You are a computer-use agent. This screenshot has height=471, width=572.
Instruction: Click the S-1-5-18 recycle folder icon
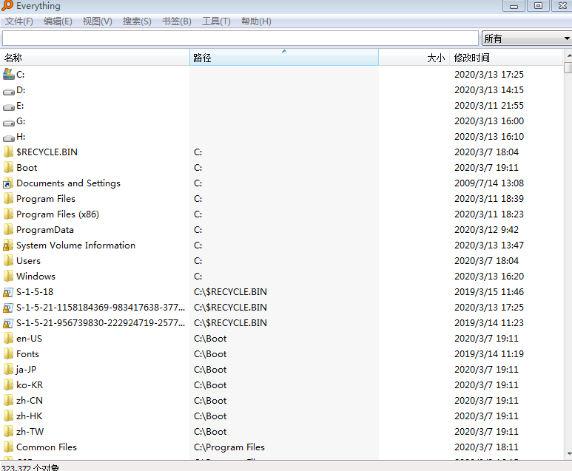tap(8, 292)
